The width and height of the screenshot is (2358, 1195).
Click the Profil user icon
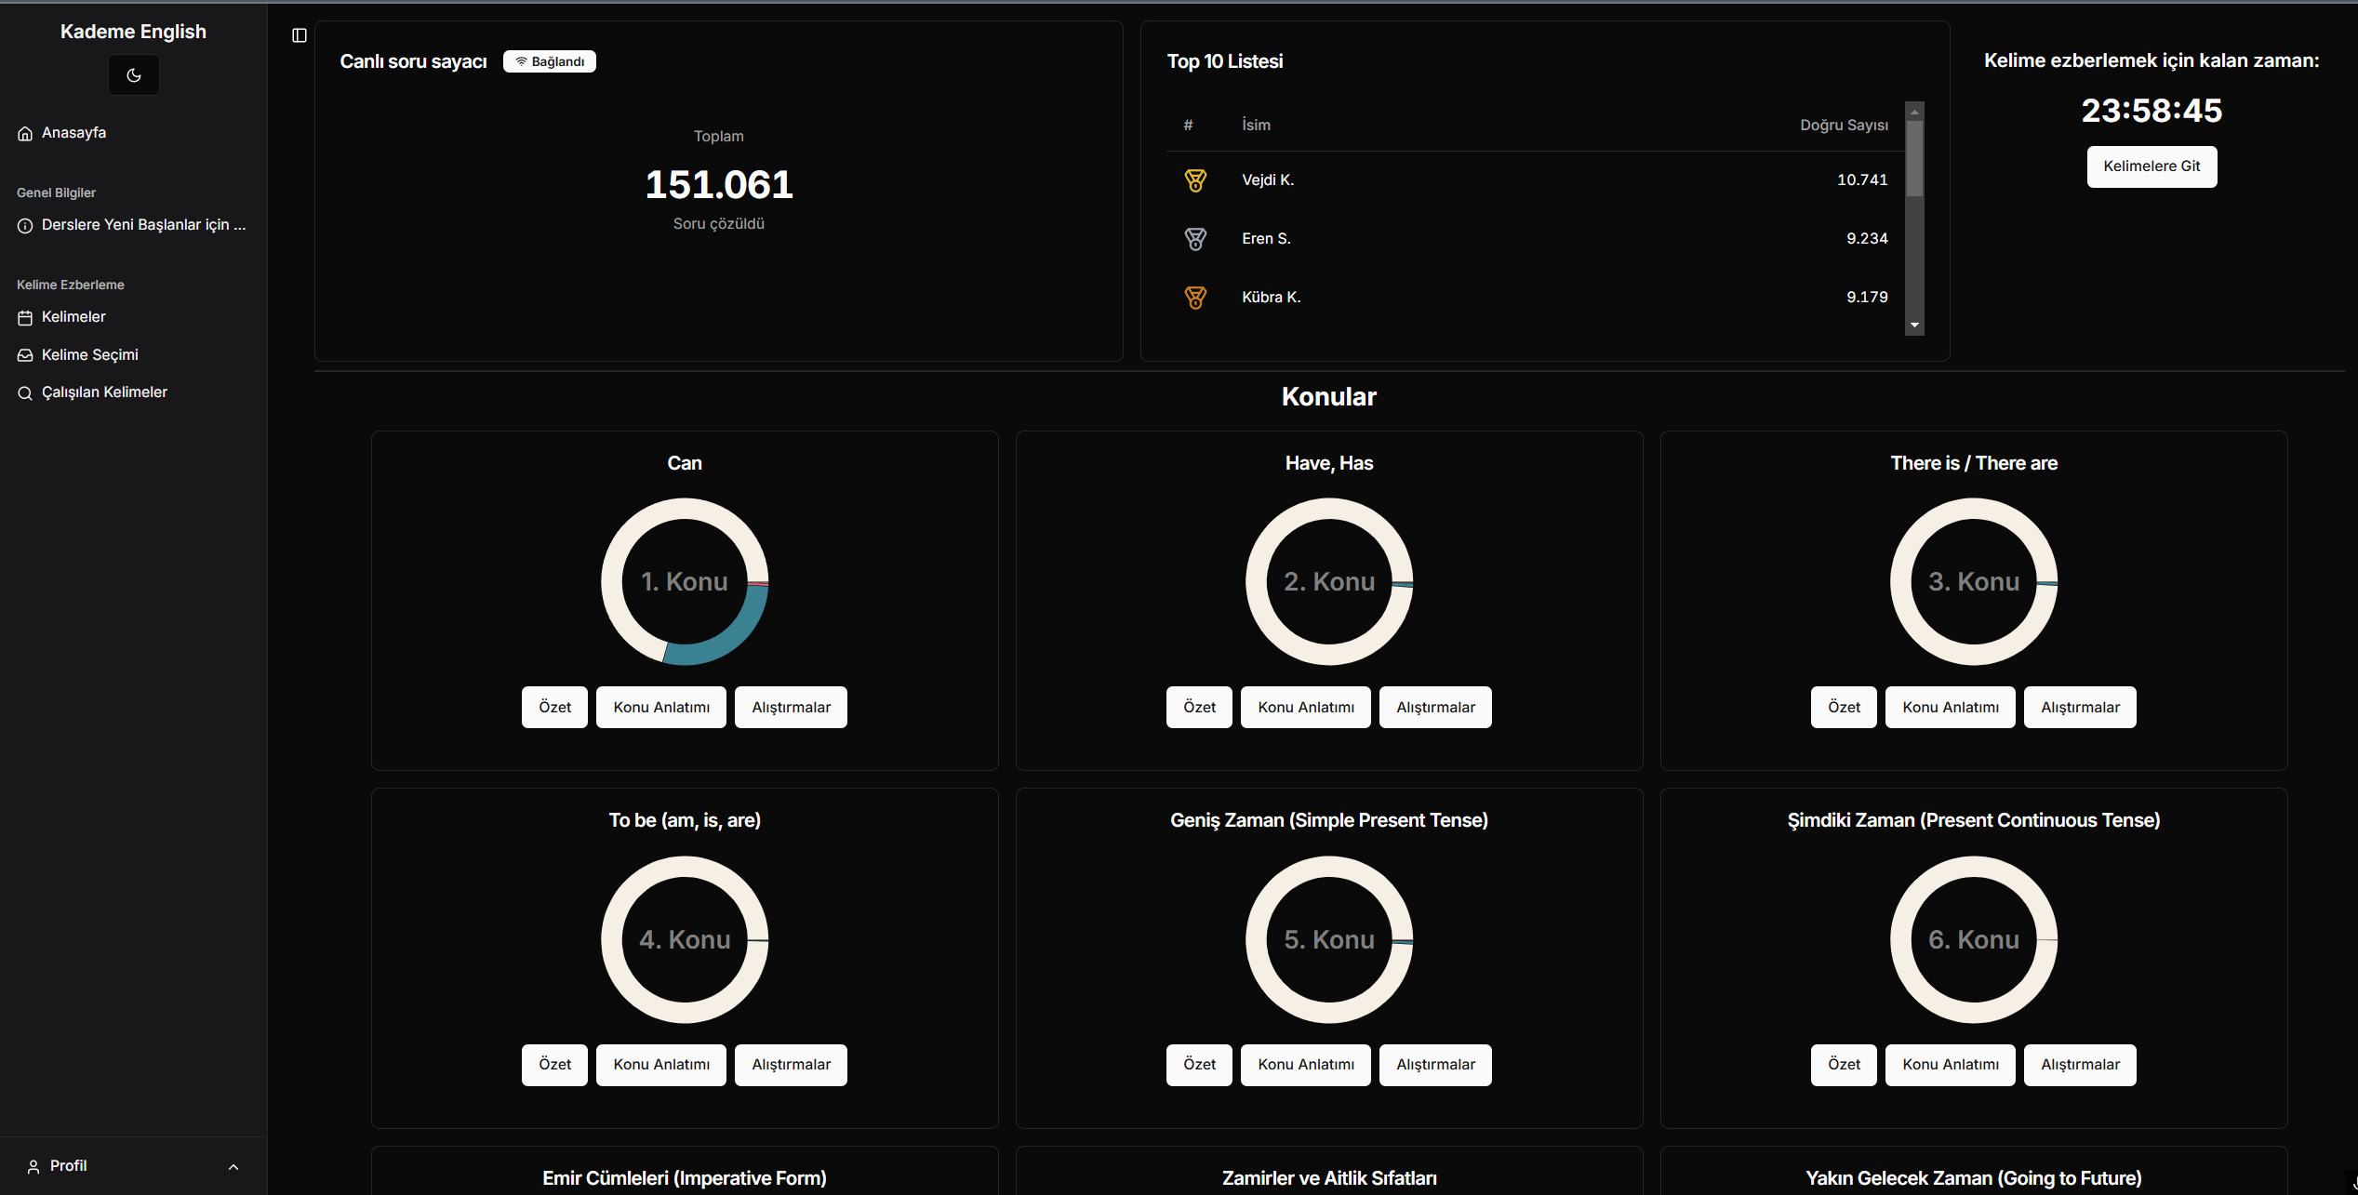coord(33,1166)
